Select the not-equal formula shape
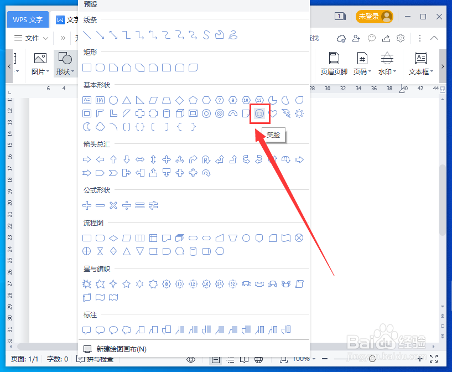The image size is (452, 372). (153, 205)
